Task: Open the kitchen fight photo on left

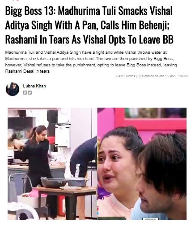Action: click(52, 164)
